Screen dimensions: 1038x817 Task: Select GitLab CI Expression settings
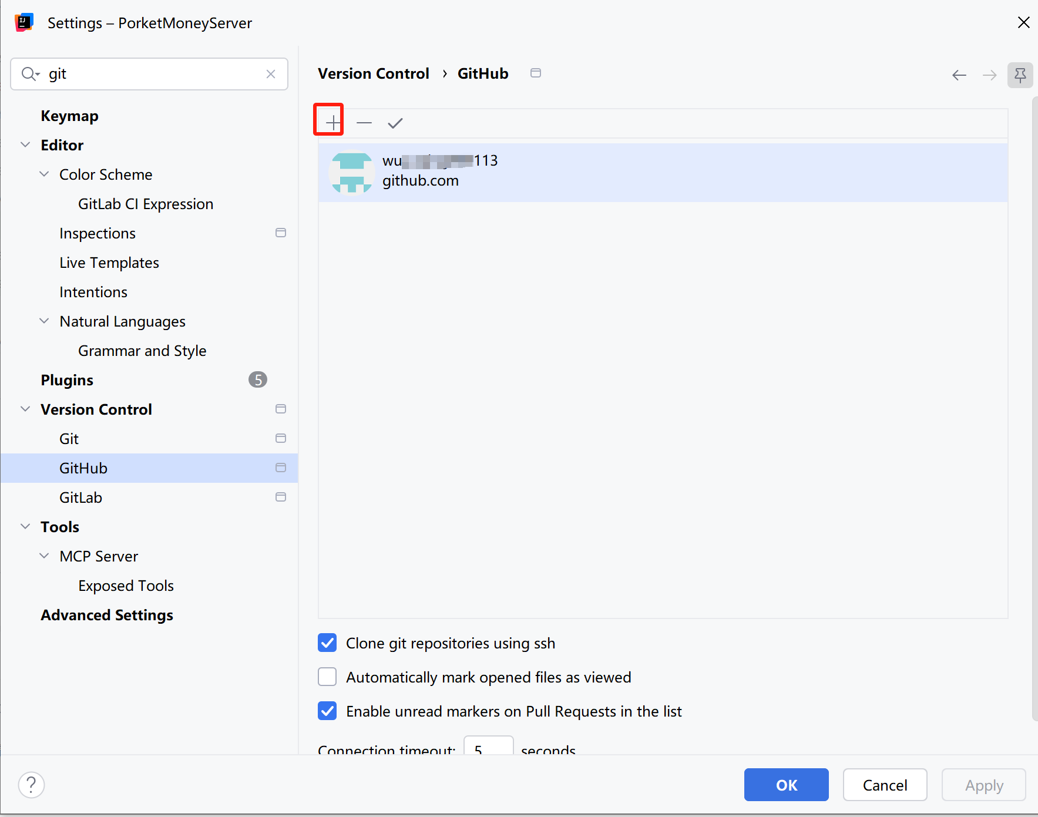coord(146,204)
